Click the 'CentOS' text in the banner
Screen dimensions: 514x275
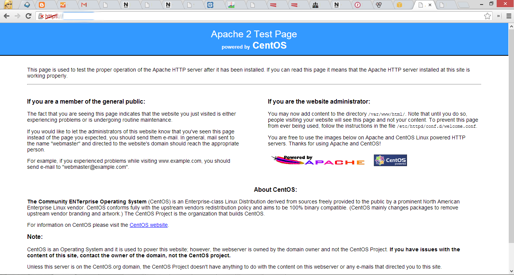click(x=269, y=46)
